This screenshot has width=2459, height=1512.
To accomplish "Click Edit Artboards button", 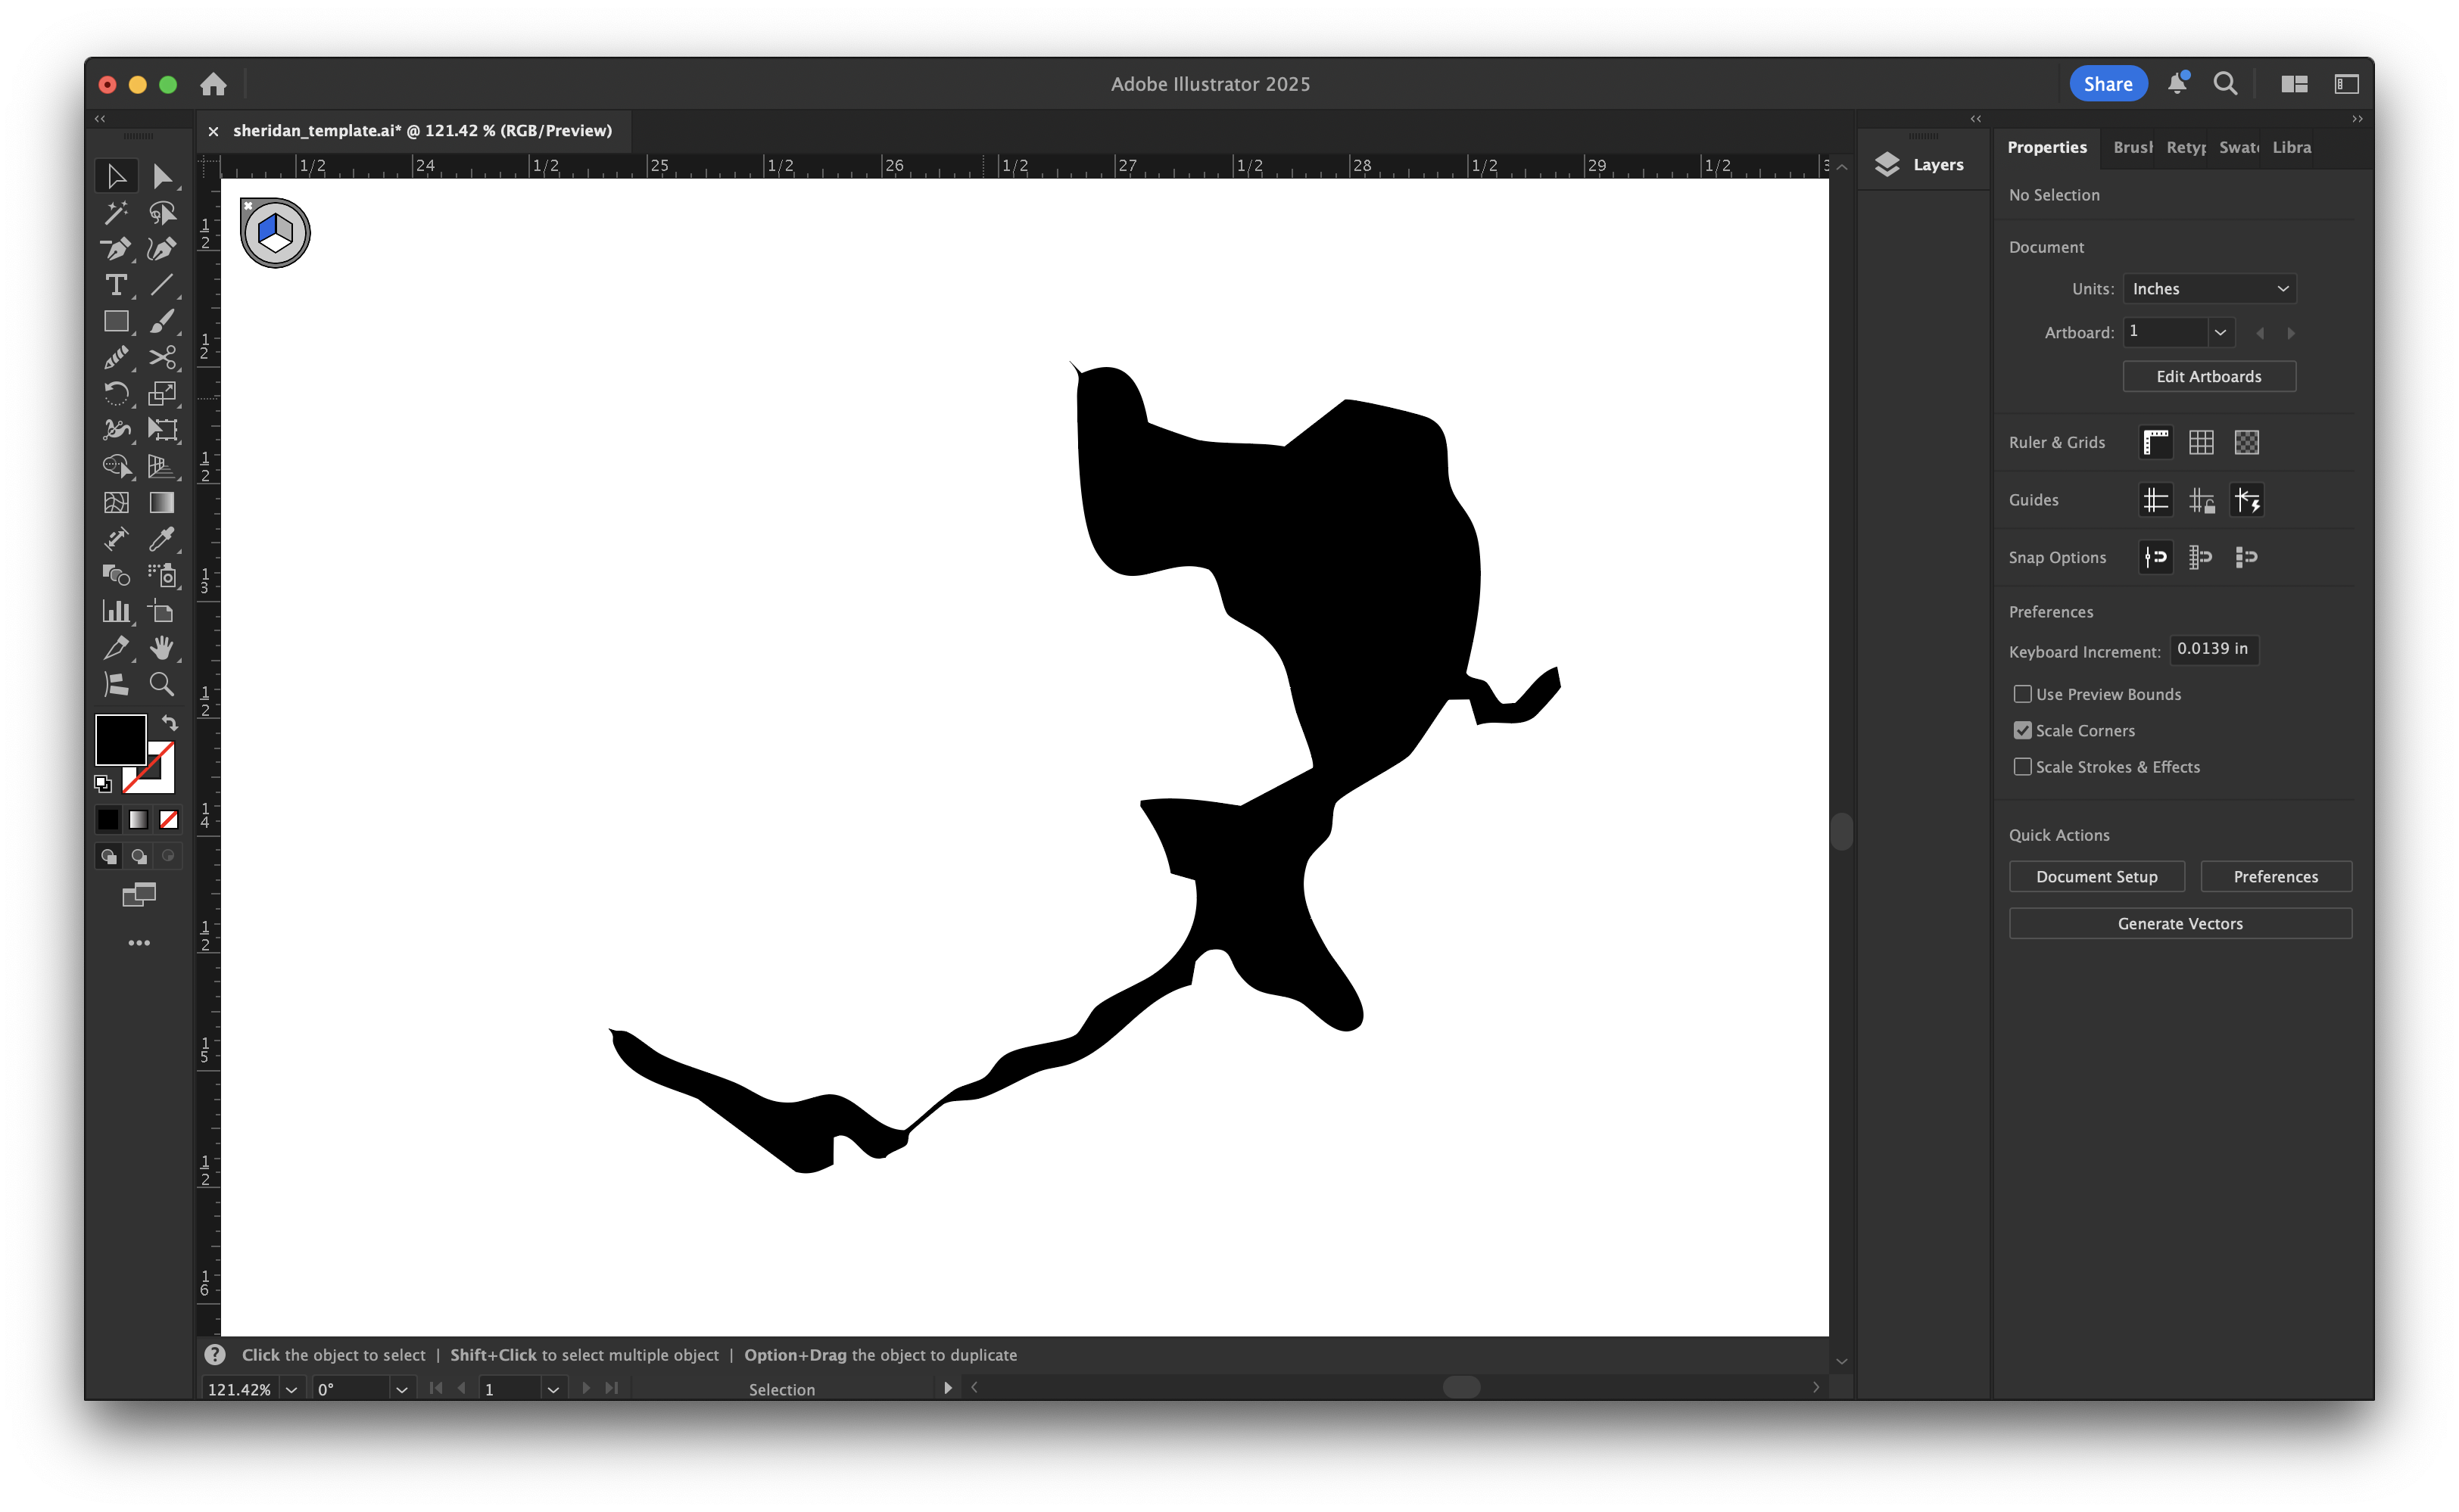I will (x=2209, y=376).
